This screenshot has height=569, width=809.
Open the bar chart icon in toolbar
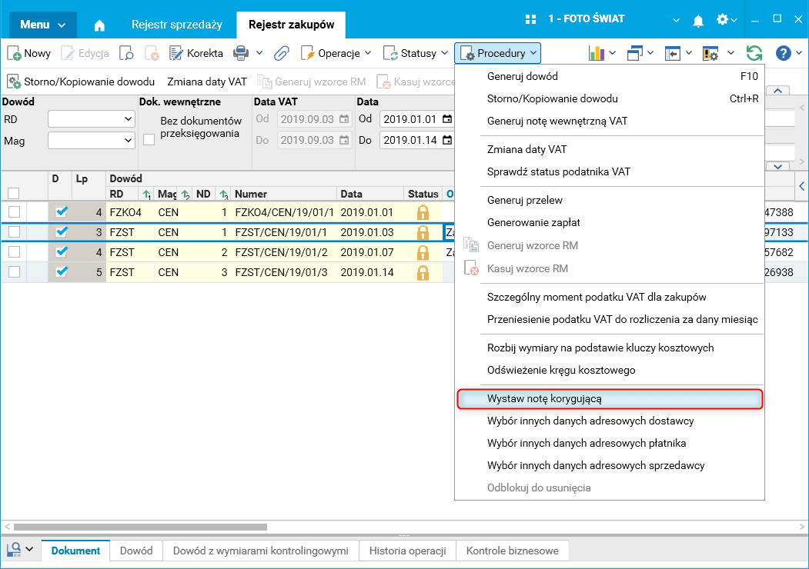(597, 53)
